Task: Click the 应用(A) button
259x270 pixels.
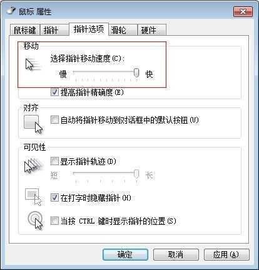Action: (x=226, y=254)
